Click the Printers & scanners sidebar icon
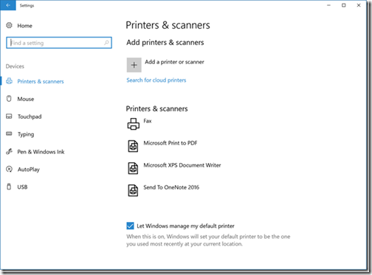Image resolution: width=372 pixels, height=275 pixels. (x=9, y=81)
